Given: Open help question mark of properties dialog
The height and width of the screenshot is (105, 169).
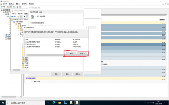Looking at the screenshot, I should click(76, 8).
